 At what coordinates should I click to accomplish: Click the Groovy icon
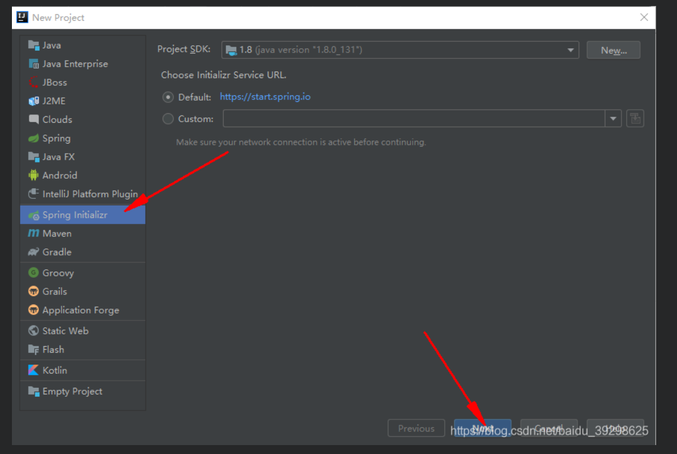(x=33, y=273)
